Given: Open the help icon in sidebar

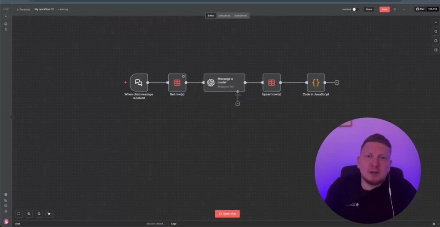Looking at the screenshot, I should pos(6,206).
